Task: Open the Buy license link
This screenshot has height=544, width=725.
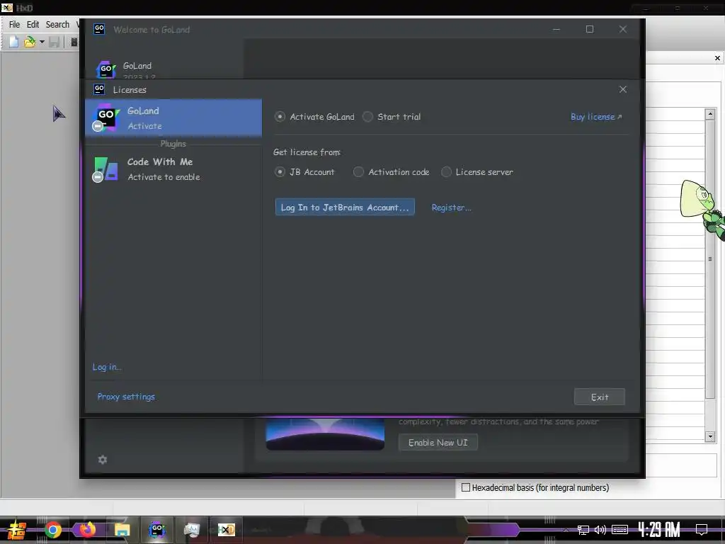Action: (x=596, y=117)
